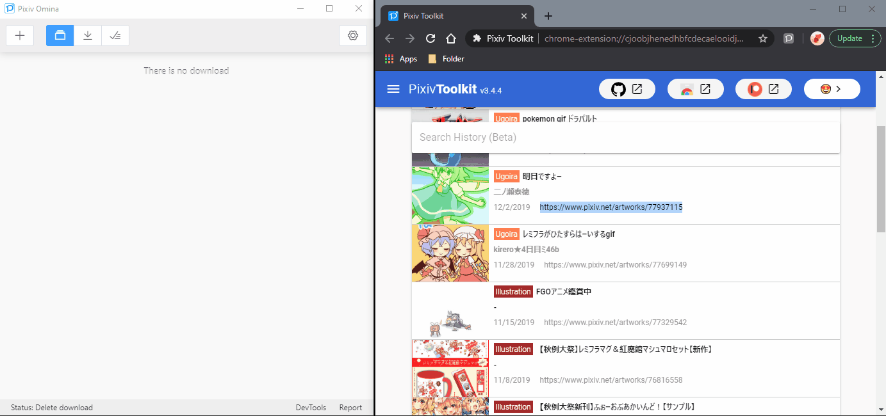Click Illustration tag on FGOアニメ鑑賞中 row
The image size is (886, 416).
pyautogui.click(x=513, y=292)
